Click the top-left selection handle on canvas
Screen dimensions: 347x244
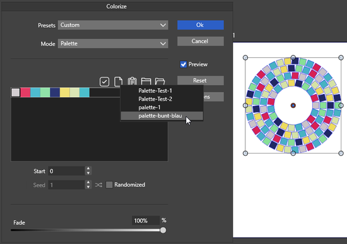(x=245, y=58)
